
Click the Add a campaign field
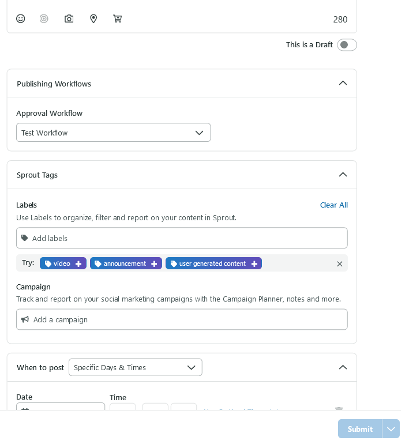point(182,319)
